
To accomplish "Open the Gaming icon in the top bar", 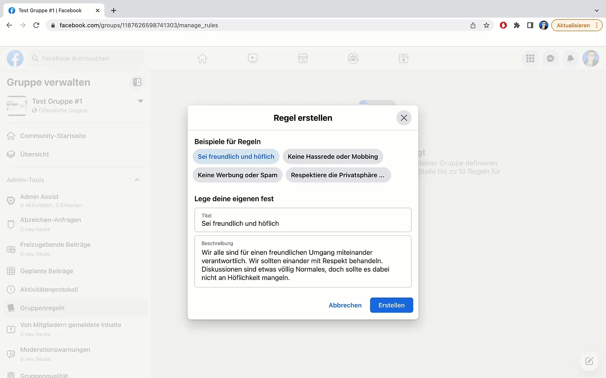I will click(404, 58).
